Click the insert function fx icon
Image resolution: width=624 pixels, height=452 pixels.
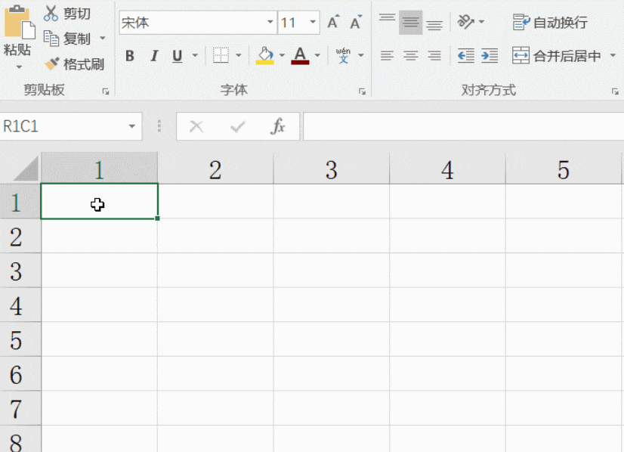277,127
